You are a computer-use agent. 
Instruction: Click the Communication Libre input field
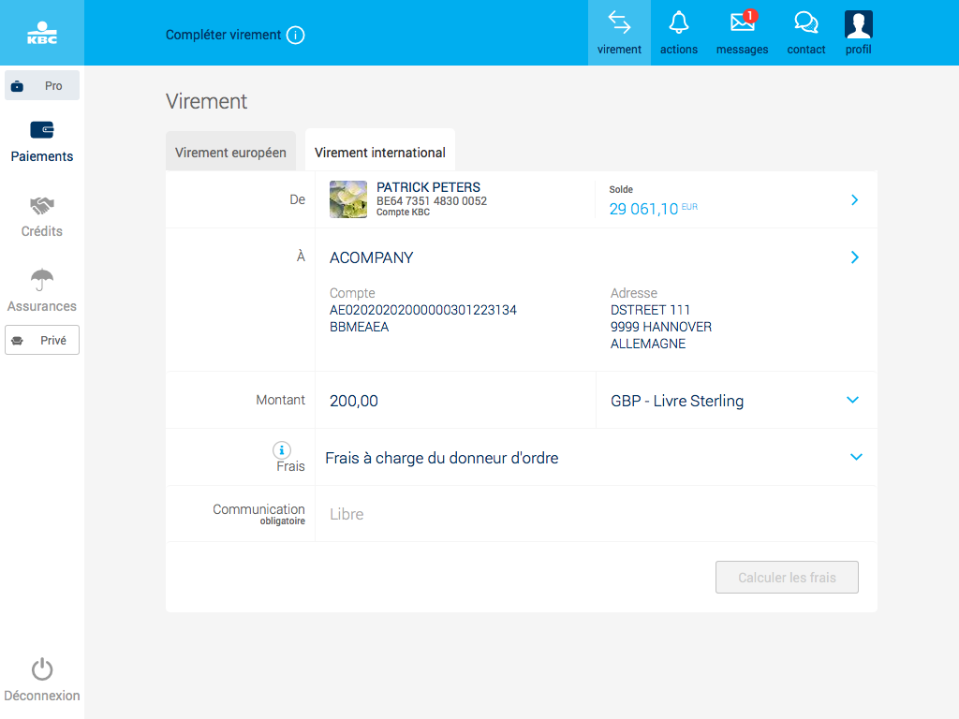pos(596,514)
